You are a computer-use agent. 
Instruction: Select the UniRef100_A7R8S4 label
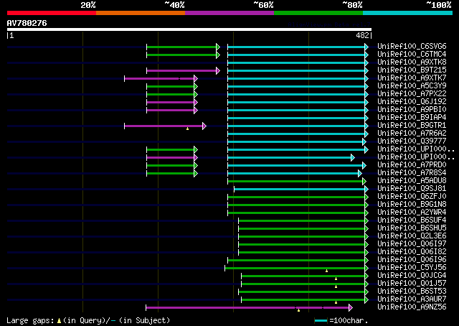(x=412, y=173)
